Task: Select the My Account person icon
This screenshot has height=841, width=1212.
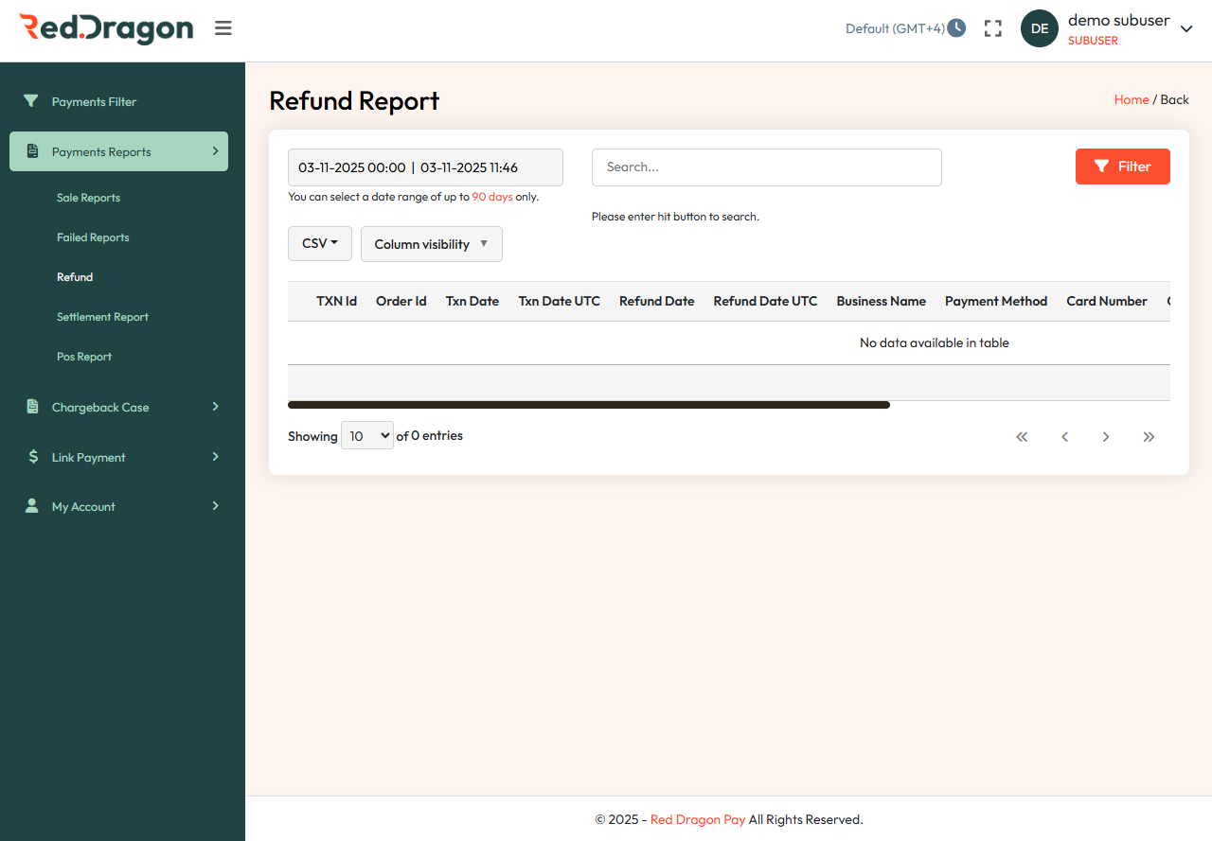Action: 31,506
